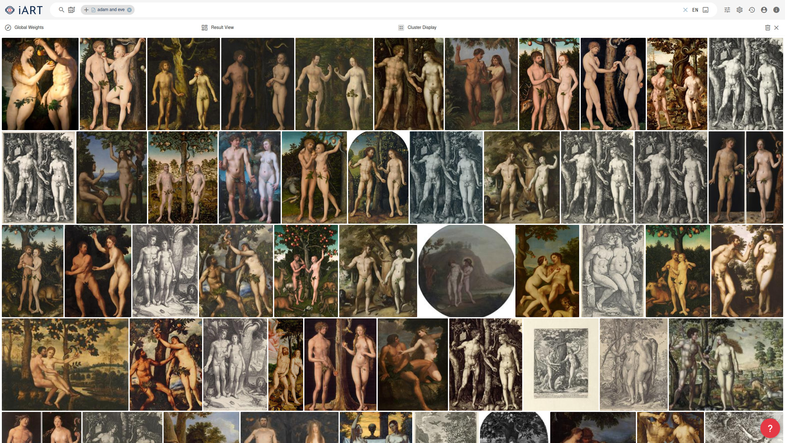Open the two-panel dark diptych Adam and Eve
The height and width of the screenshot is (443, 785).
[746, 178]
